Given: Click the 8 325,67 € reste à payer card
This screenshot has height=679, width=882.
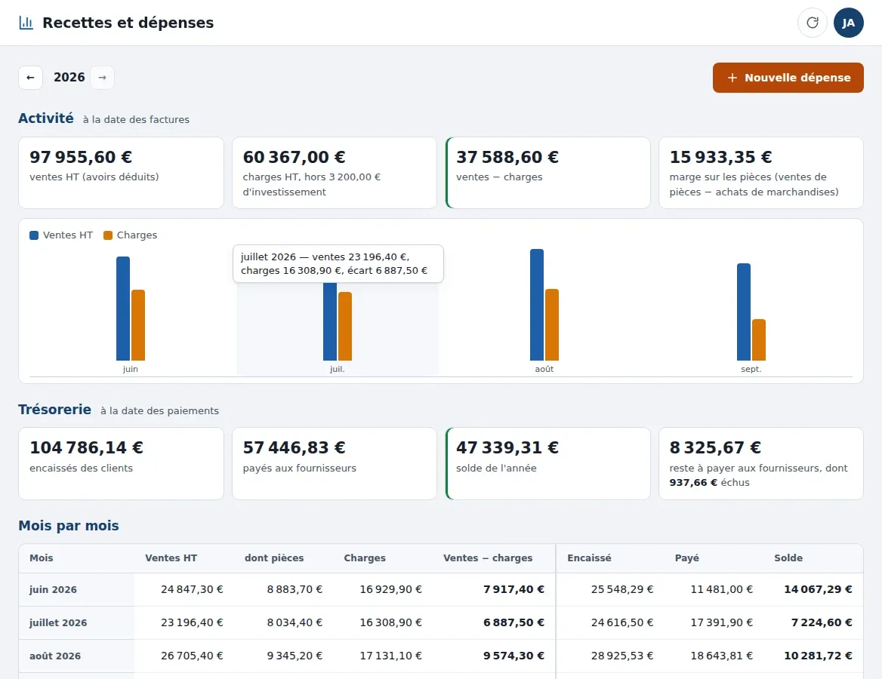Looking at the screenshot, I should coord(761,464).
